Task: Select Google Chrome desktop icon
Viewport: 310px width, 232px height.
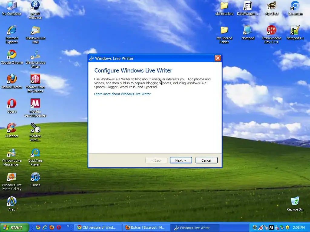Action: pos(12,57)
